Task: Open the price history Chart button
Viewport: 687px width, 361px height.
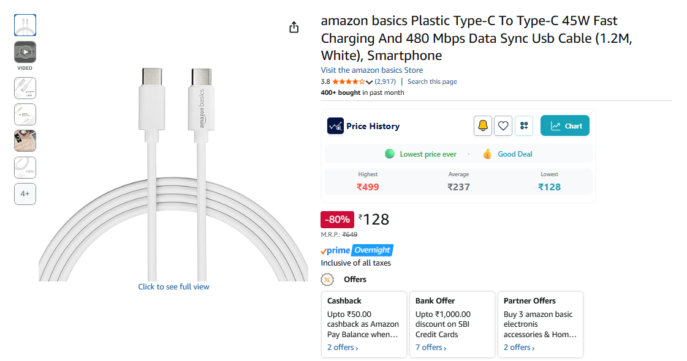Action: tap(565, 126)
